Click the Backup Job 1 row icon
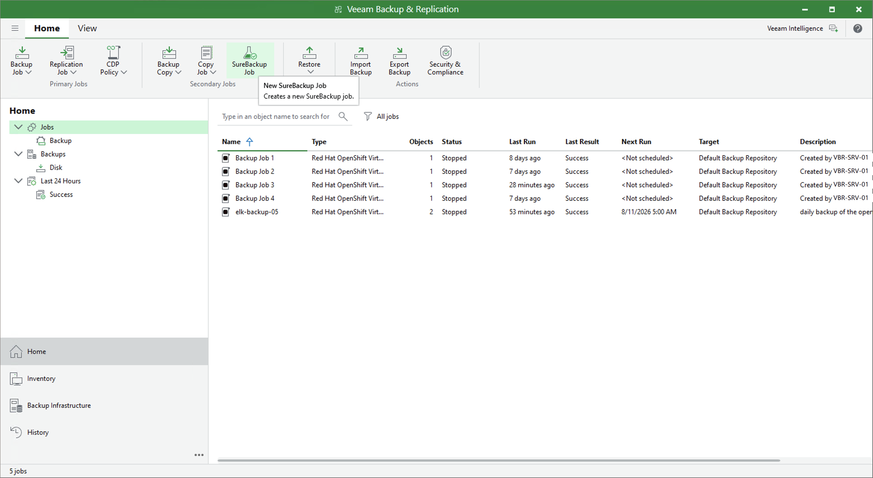Screen dimensions: 873x478 pos(226,158)
